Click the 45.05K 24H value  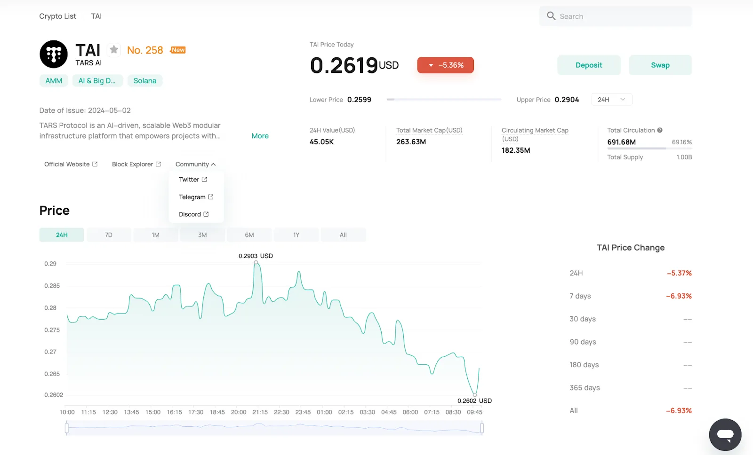pyautogui.click(x=322, y=142)
